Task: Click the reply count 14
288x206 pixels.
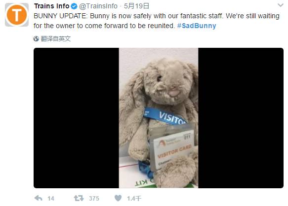Action: (x=51, y=198)
